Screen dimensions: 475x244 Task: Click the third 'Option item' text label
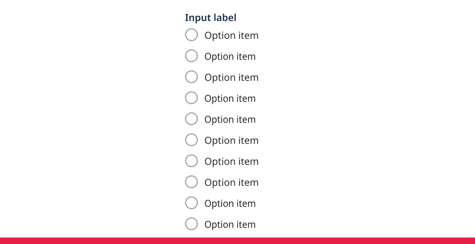tap(231, 78)
